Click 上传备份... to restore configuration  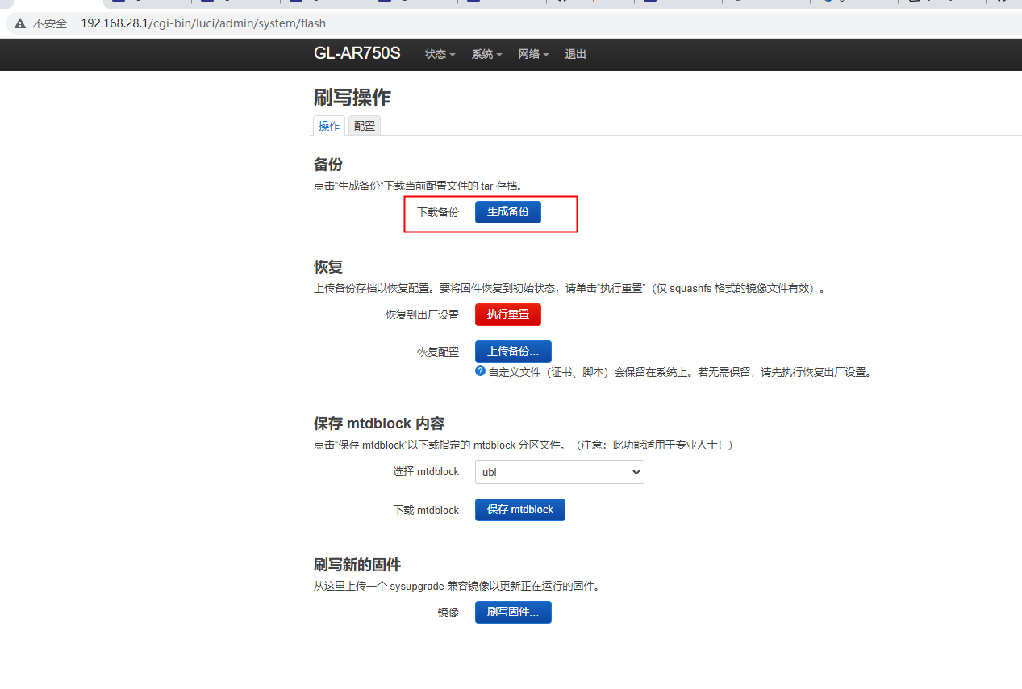(513, 351)
